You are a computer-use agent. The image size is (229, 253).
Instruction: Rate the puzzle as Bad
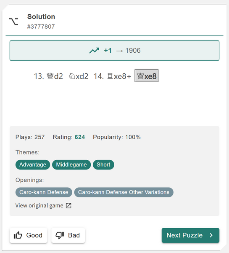68,235
